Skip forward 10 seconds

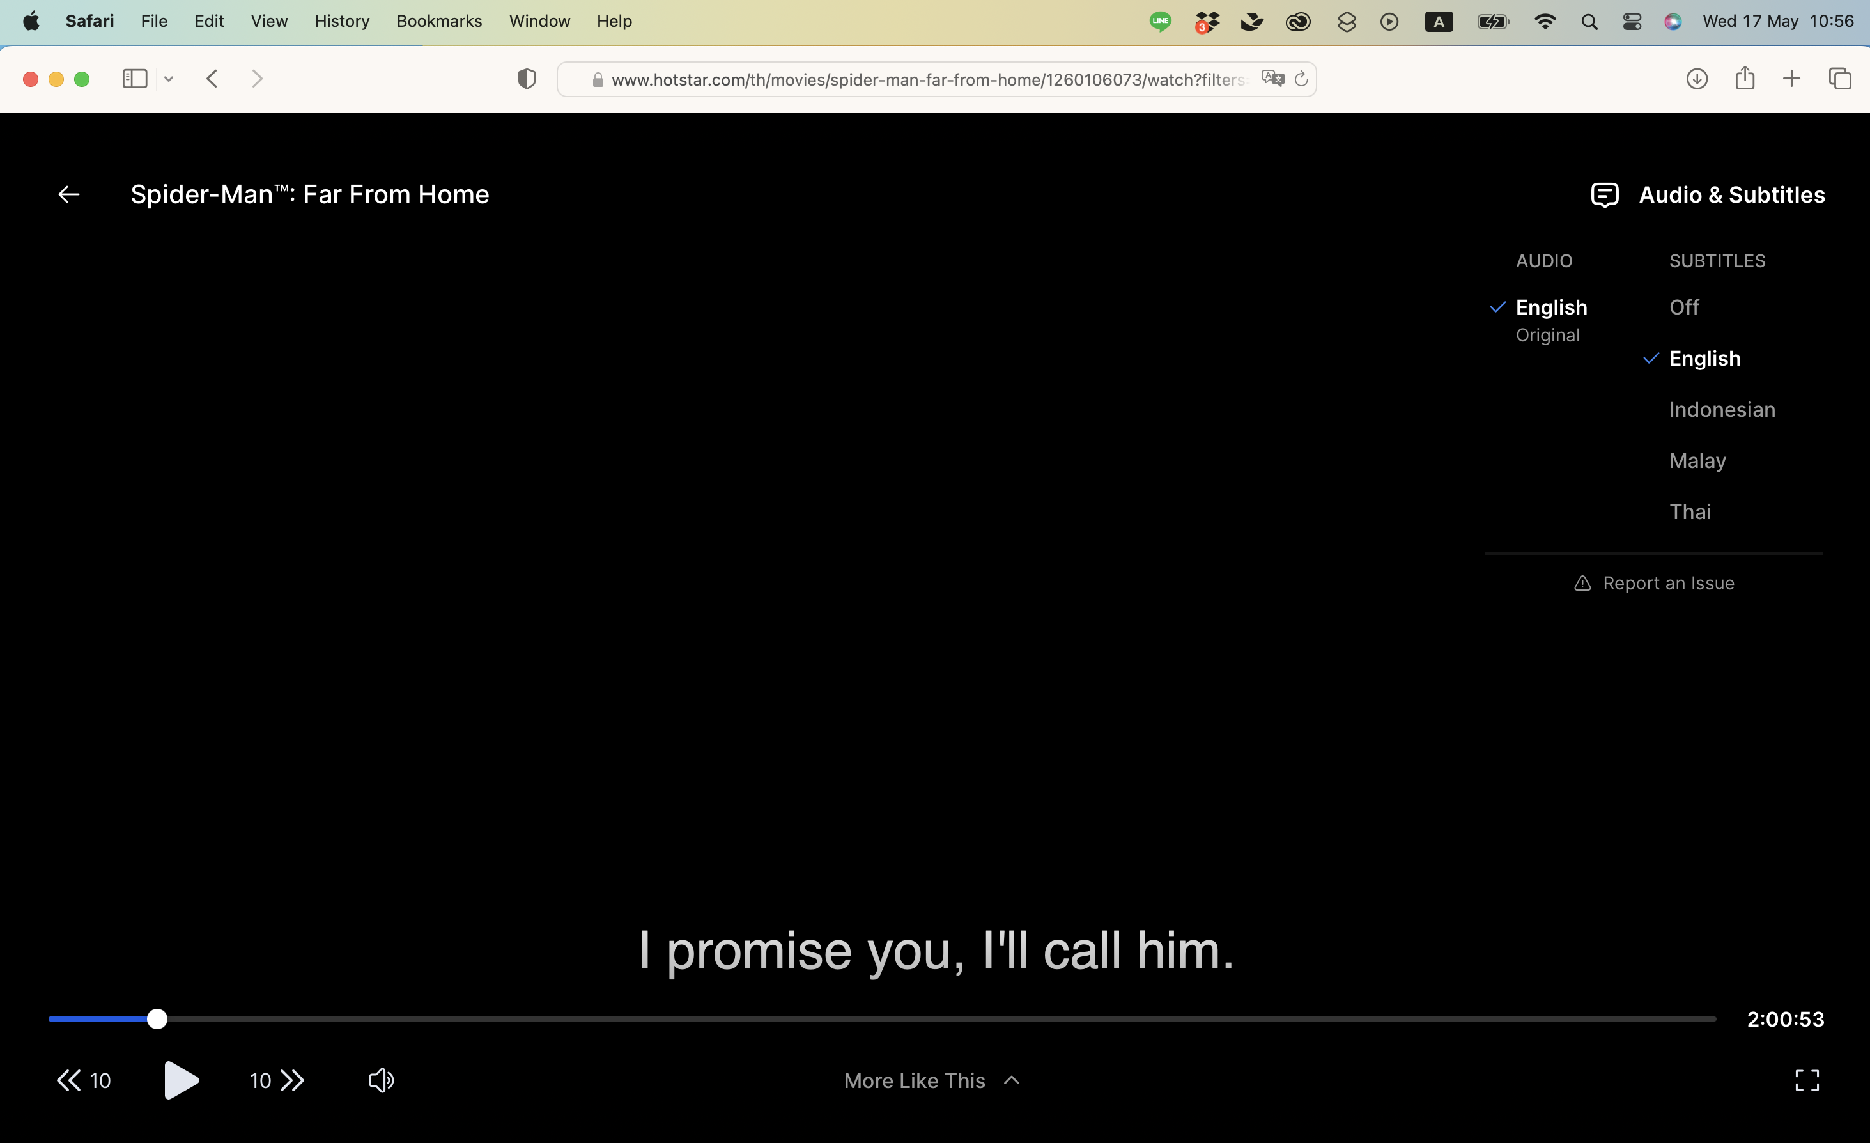point(277,1080)
